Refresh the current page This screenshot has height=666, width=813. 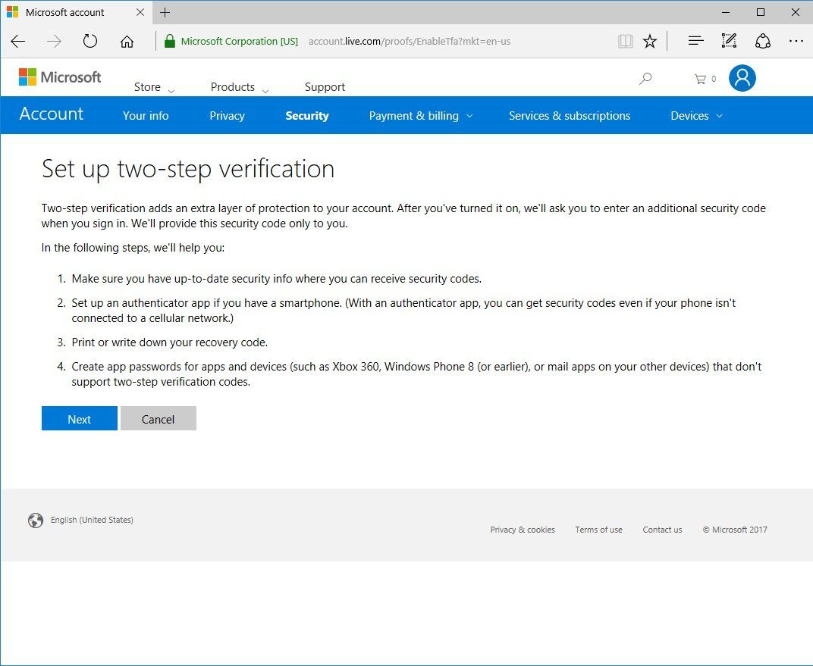click(x=89, y=42)
